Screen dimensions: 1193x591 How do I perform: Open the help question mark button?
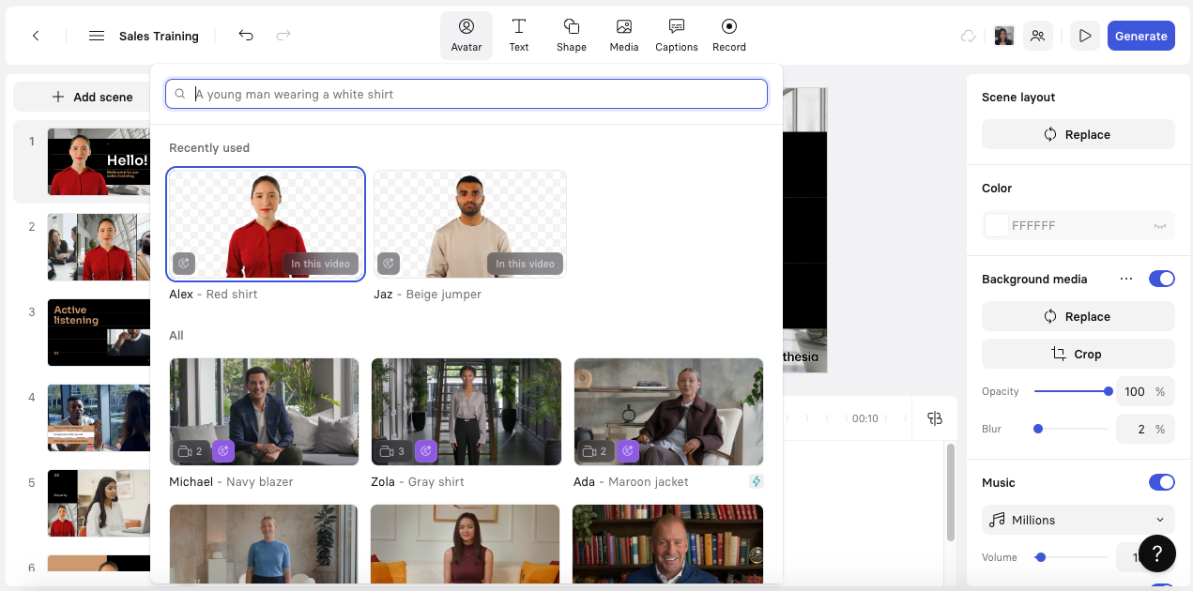[x=1156, y=553]
